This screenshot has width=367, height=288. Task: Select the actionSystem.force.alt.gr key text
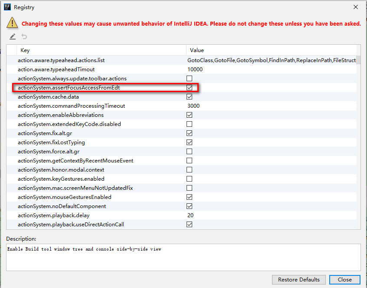pyautogui.click(x=49, y=152)
